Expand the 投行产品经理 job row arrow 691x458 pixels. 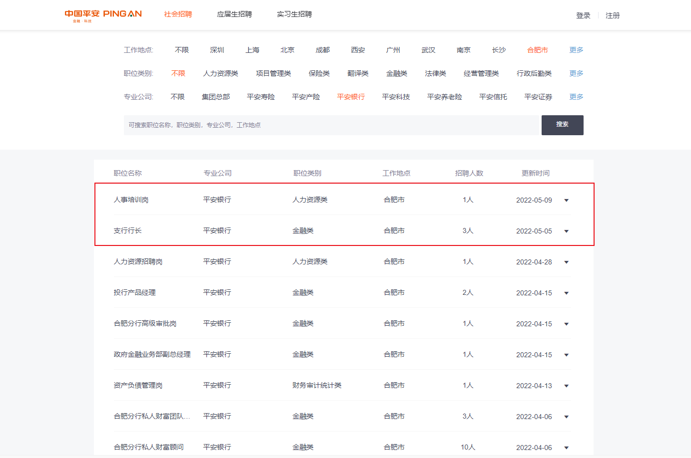point(566,293)
